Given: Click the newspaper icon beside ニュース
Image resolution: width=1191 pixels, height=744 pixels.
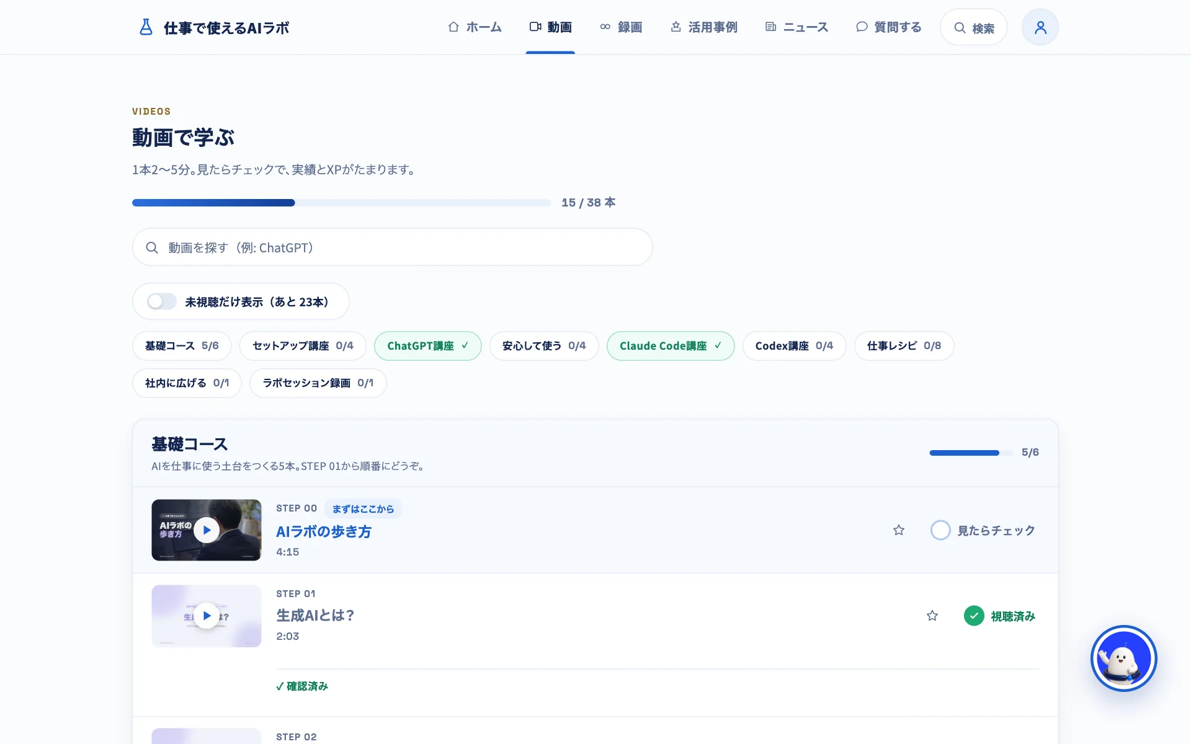Looking at the screenshot, I should [x=771, y=27].
